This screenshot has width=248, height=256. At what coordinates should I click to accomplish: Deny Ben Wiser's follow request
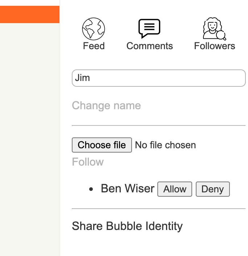coord(212,189)
